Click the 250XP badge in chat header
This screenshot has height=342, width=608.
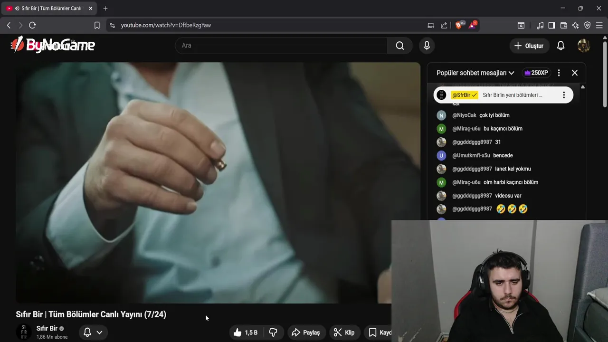click(536, 73)
